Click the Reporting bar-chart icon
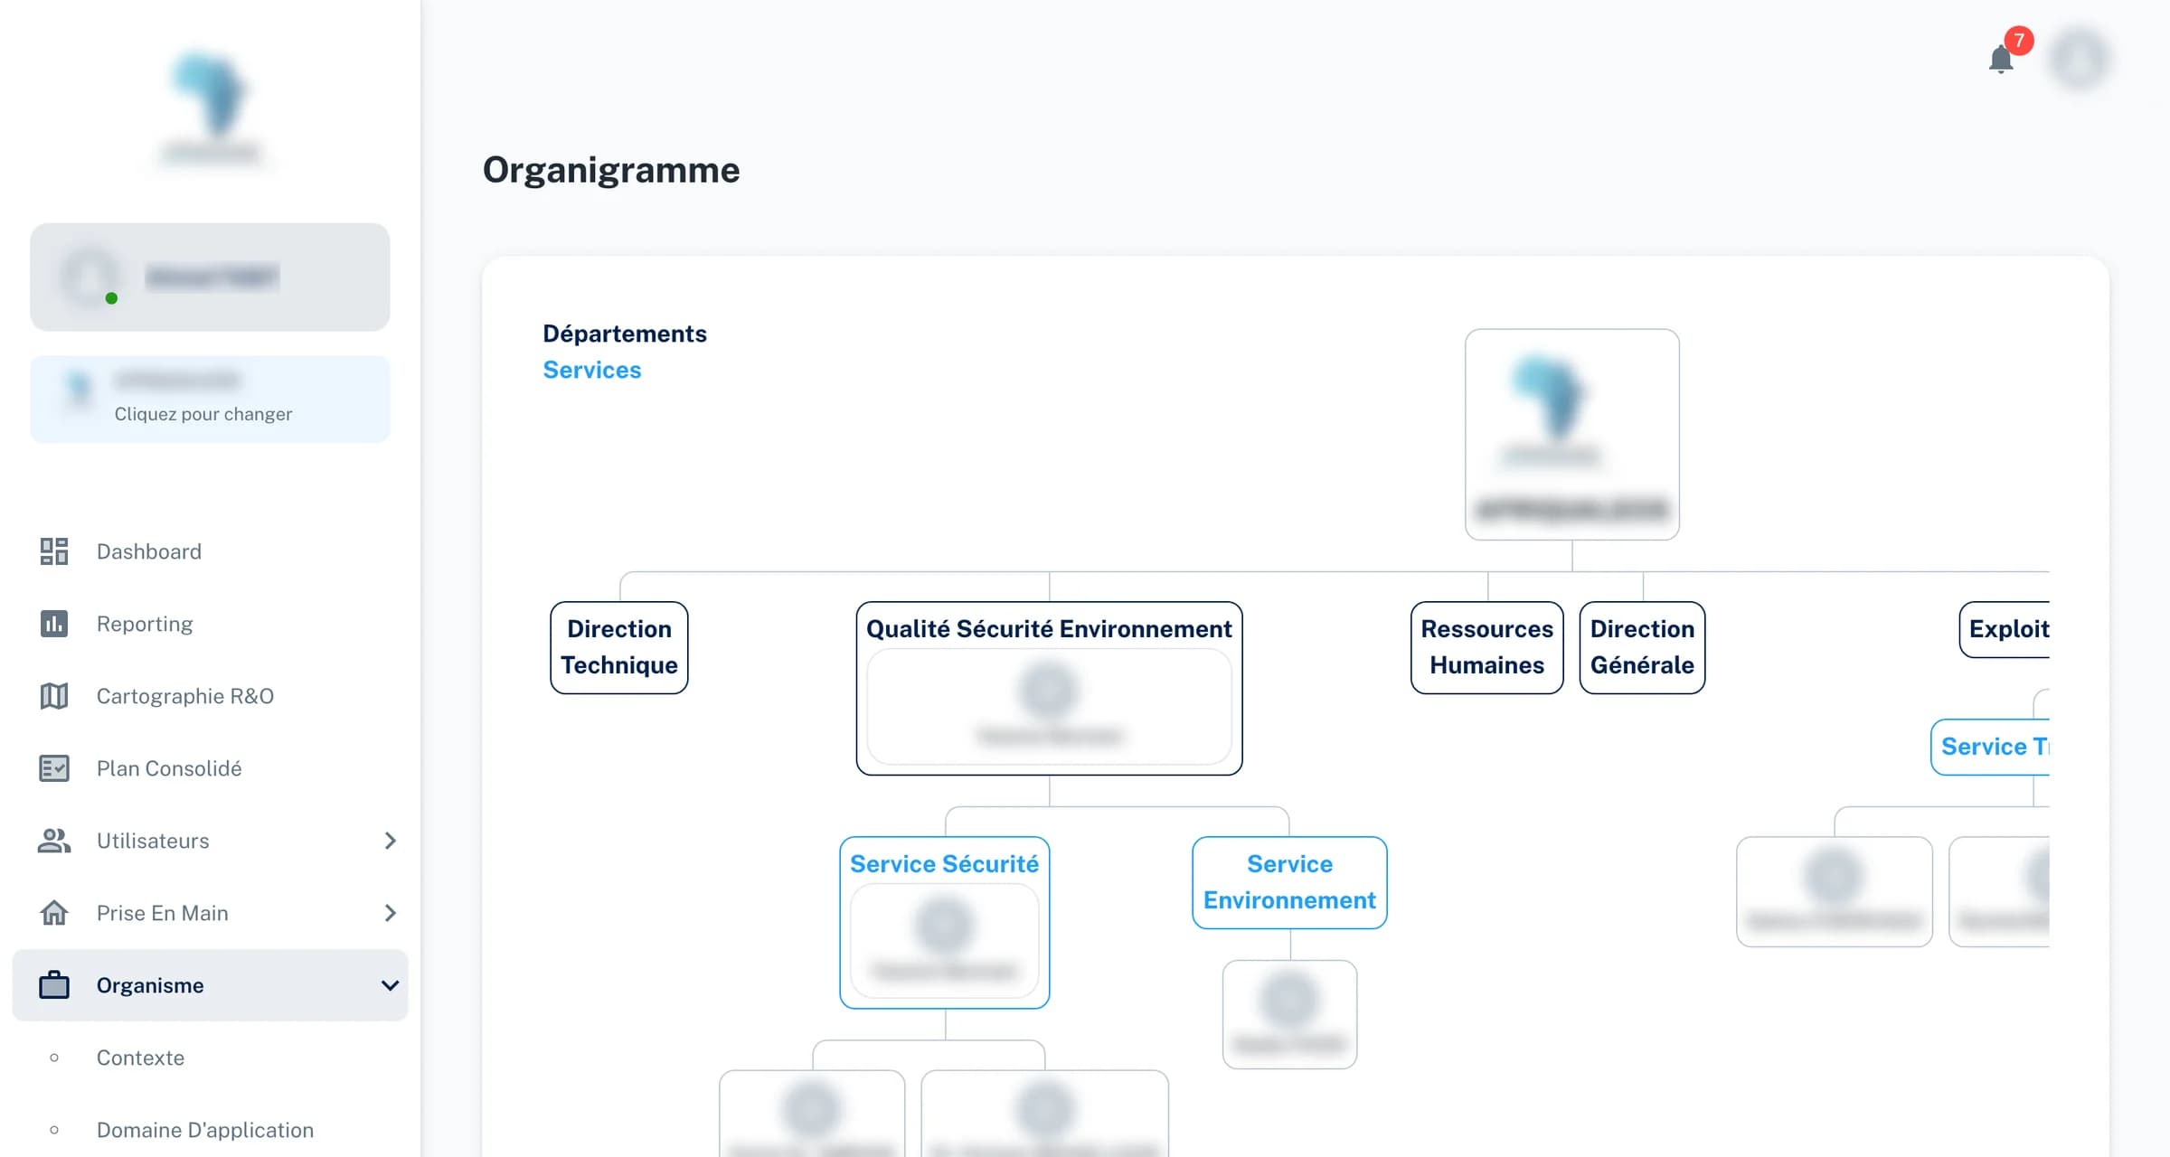Viewport: 2170px width, 1157px height. tap(54, 624)
